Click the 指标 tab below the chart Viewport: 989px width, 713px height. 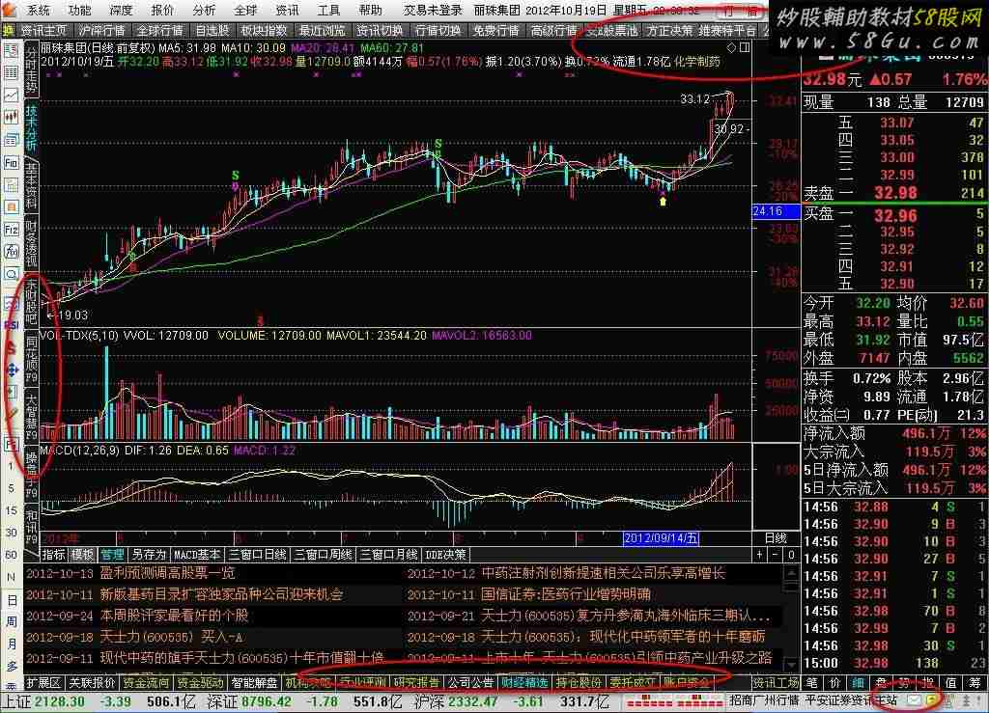[54, 555]
